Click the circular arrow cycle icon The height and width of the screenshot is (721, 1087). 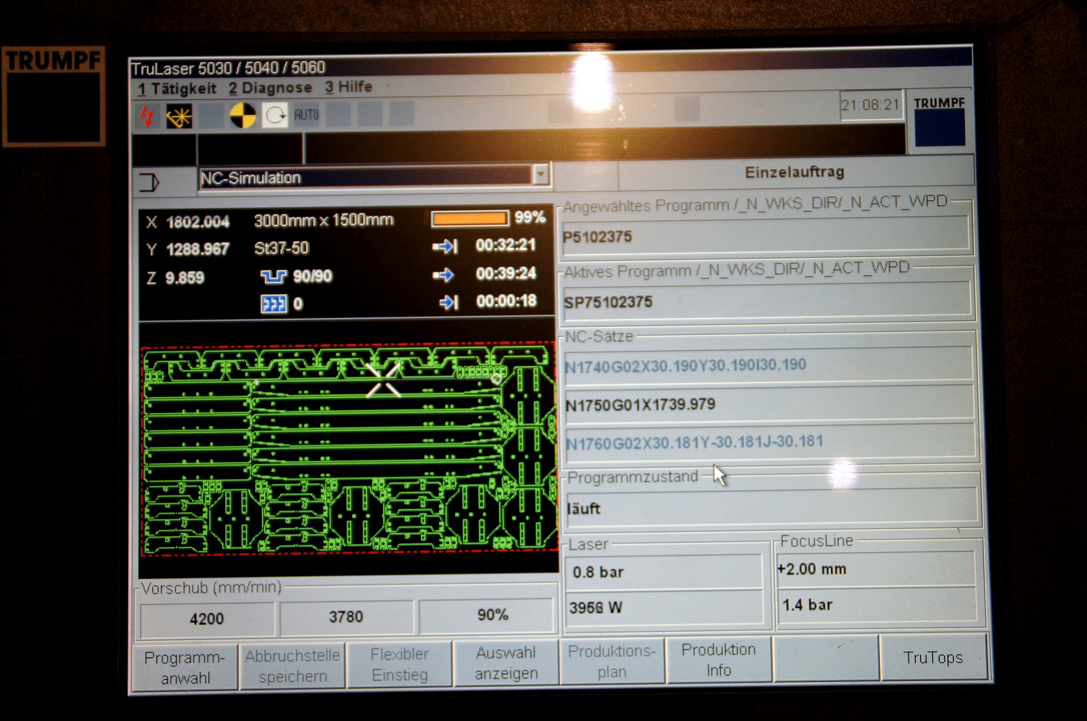tap(275, 115)
